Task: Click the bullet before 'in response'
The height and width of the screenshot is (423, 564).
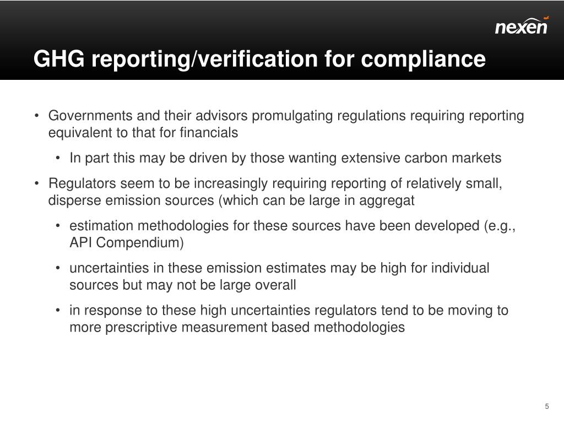Action: point(57,311)
